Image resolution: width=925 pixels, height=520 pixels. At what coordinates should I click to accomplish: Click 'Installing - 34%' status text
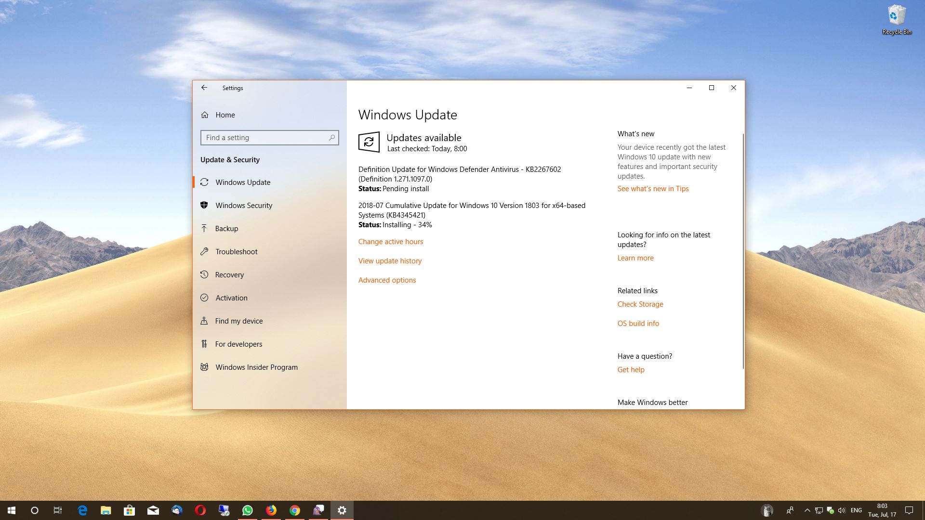(407, 225)
